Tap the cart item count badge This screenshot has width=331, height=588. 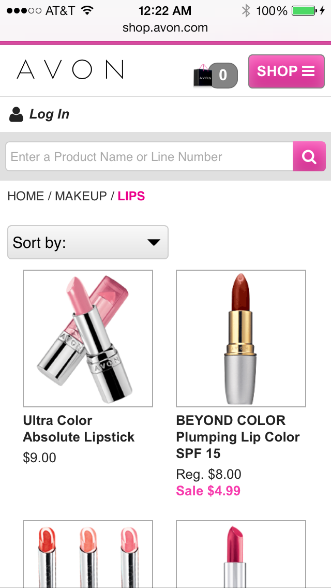pos(223,76)
